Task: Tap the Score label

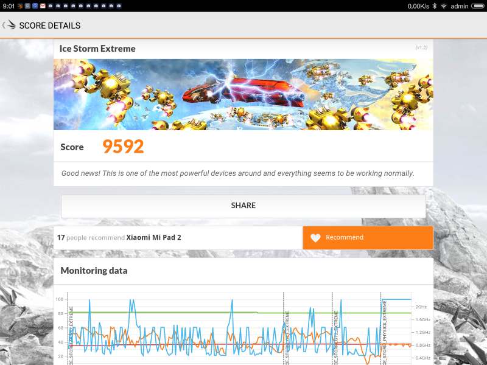Action: coord(72,147)
